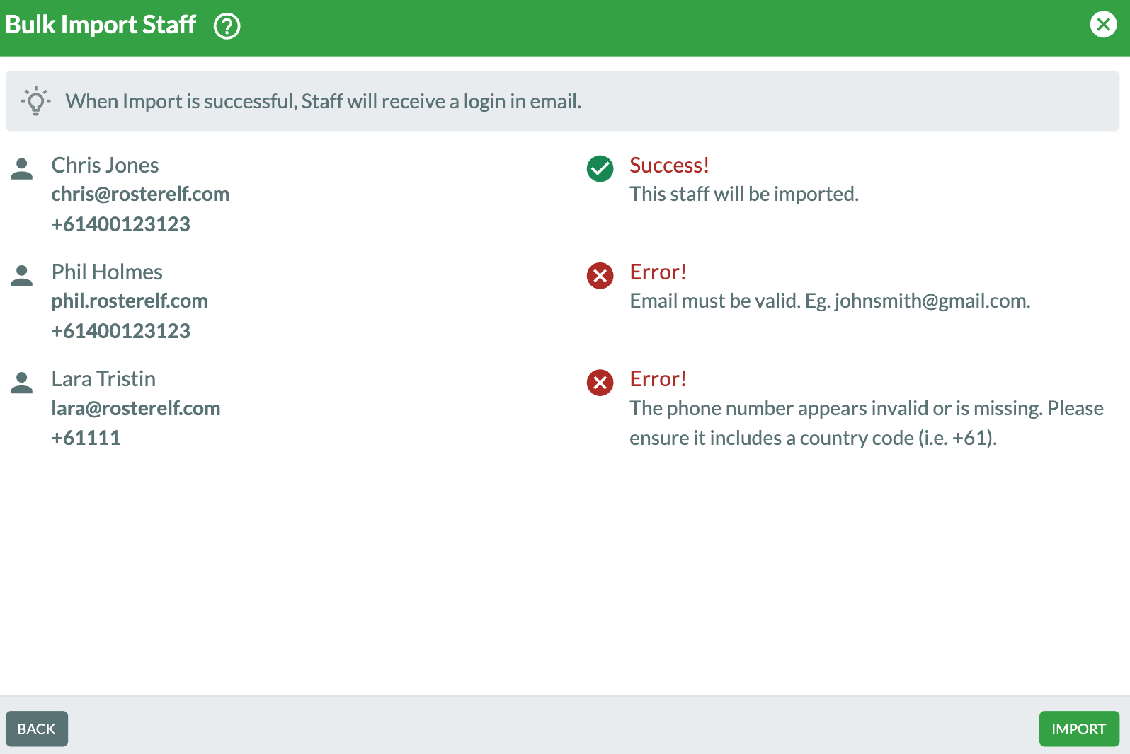Screen dimensions: 1130x754
Task: Click the Error! label for Phil Holmes
Action: [x=658, y=272]
